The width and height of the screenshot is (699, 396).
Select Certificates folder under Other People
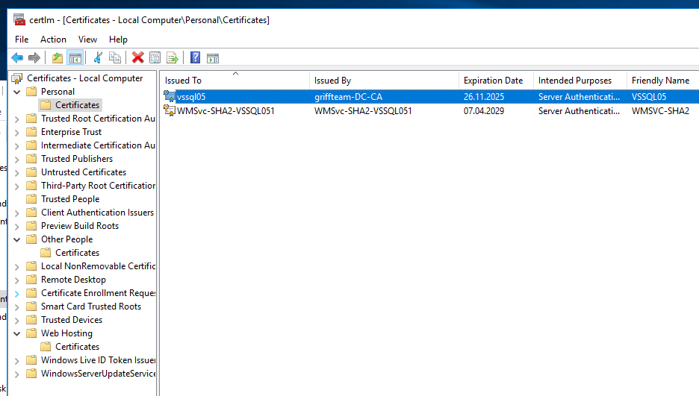point(77,253)
